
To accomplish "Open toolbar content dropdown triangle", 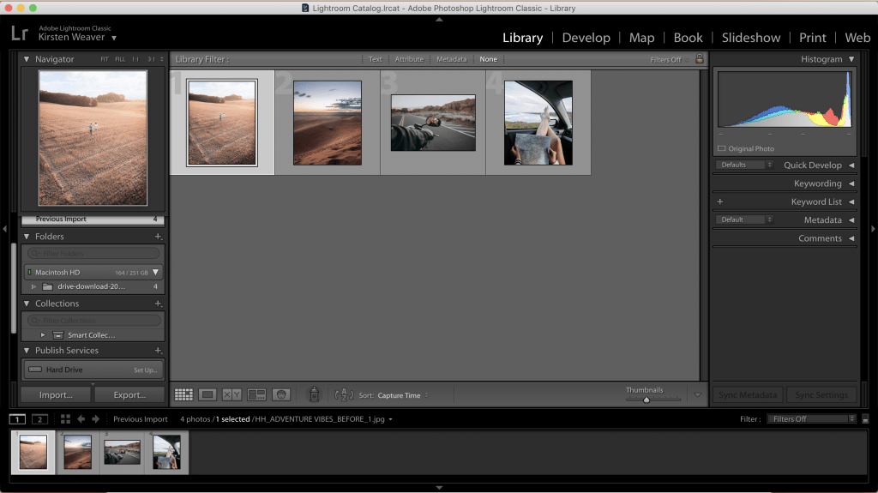I will pyautogui.click(x=698, y=395).
